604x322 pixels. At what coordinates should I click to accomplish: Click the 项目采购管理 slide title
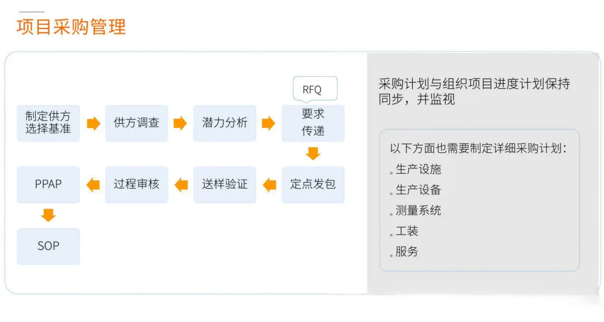click(x=72, y=27)
